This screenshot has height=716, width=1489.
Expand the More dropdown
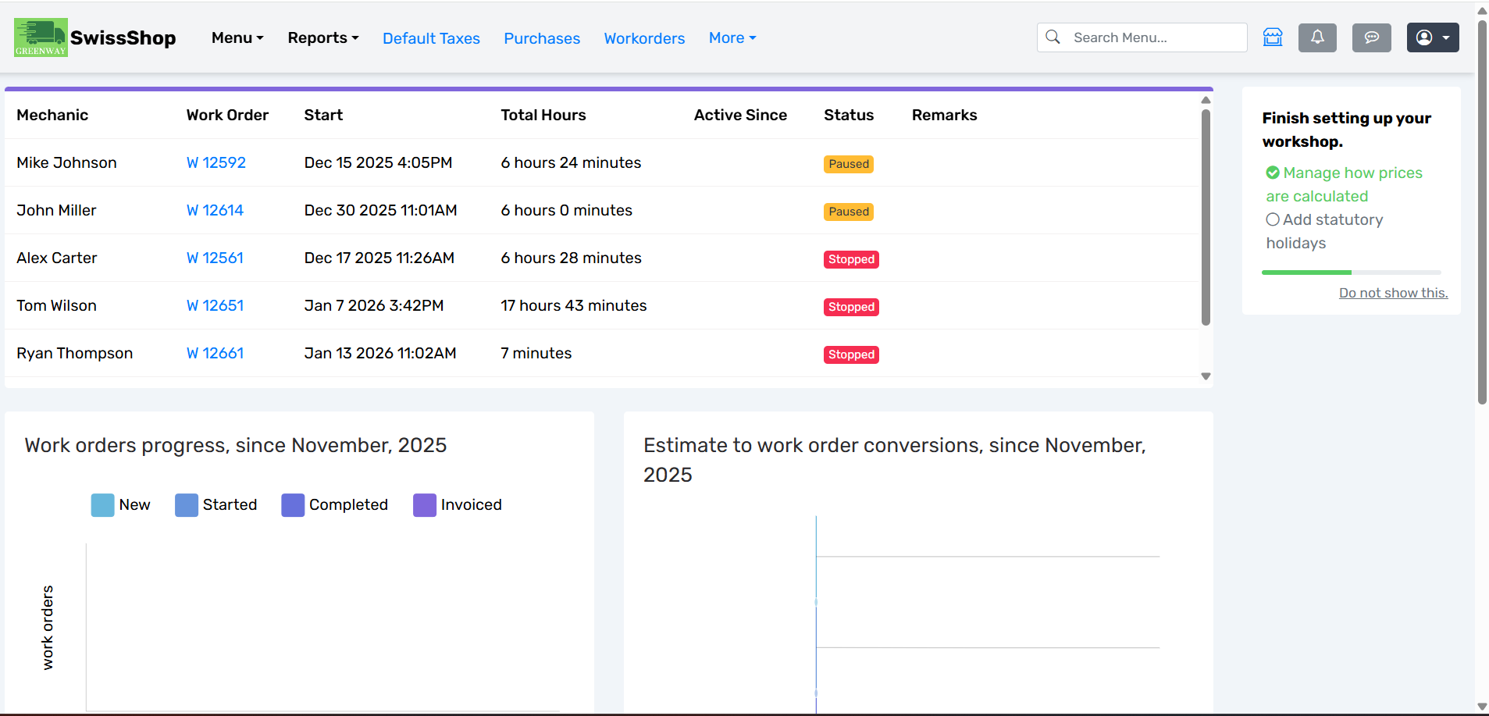pos(732,37)
